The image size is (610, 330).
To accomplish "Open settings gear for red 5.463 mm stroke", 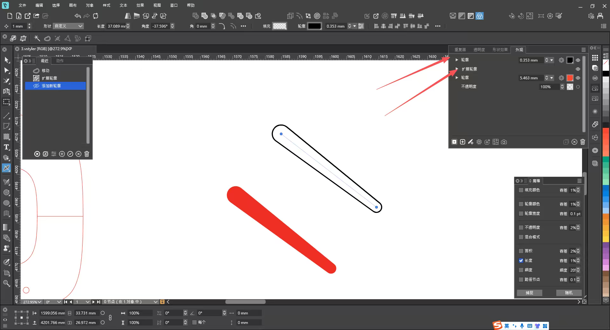I will 561,78.
